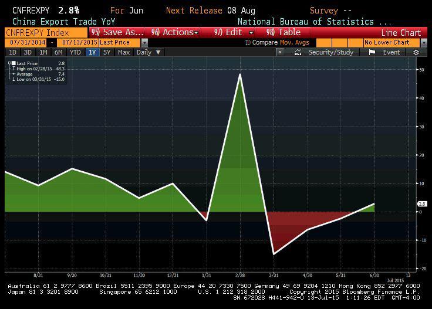Click the Event flag icon
This screenshot has width=432, height=309.
coord(372,52)
